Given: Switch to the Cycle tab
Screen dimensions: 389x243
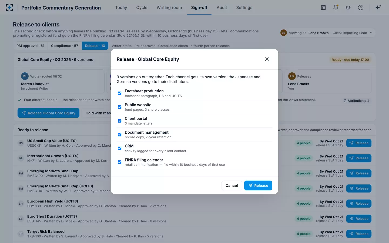Looking at the screenshot, I should [x=142, y=8].
